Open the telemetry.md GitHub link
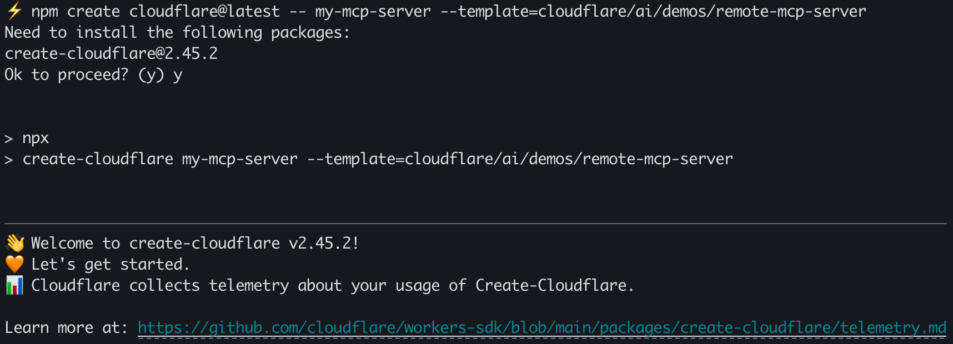Viewport: 953px width, 344px height. point(541,328)
